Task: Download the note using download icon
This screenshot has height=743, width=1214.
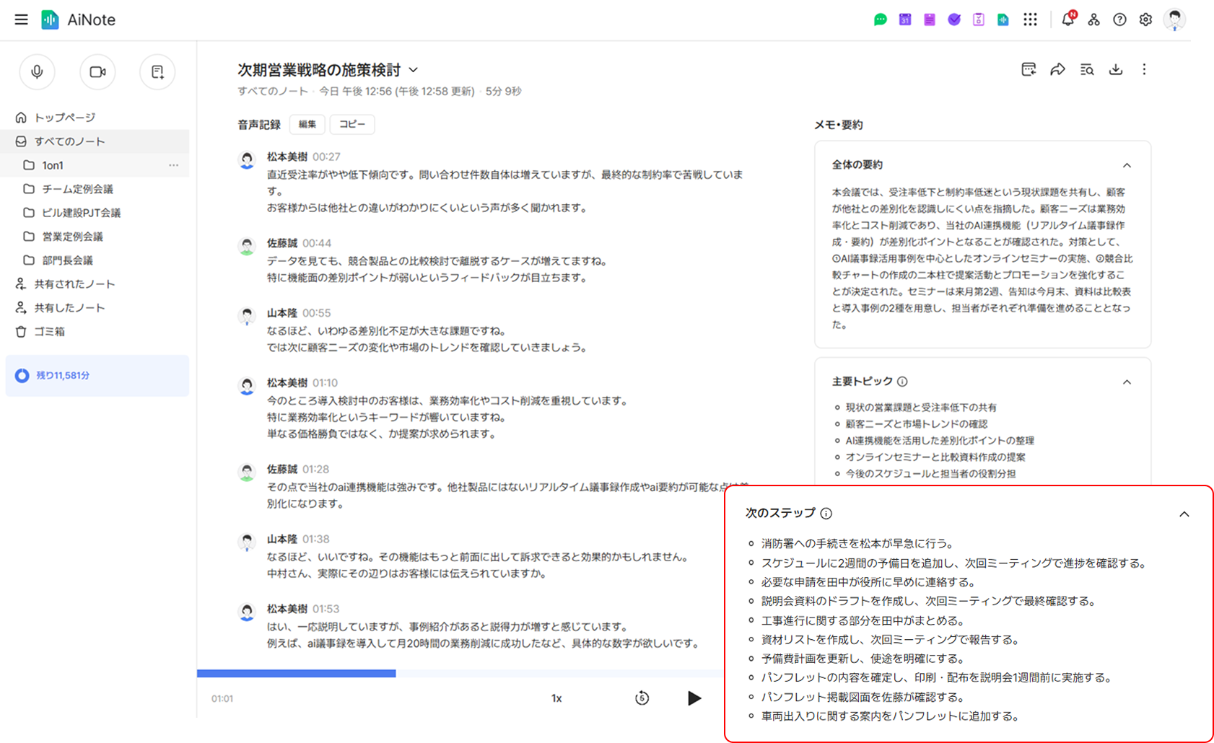Action: [x=1115, y=69]
